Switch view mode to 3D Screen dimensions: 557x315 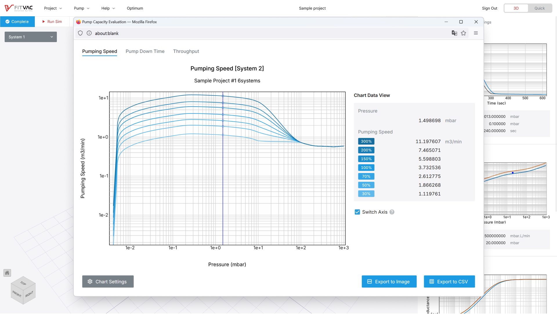point(516,8)
